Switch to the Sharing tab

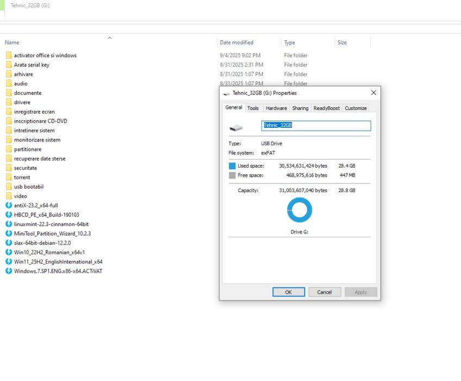pos(300,108)
